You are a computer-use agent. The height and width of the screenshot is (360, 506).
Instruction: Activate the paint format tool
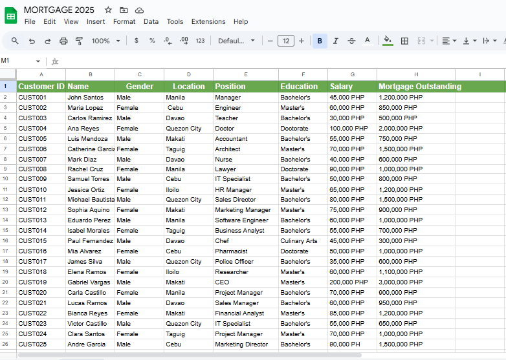coord(79,41)
